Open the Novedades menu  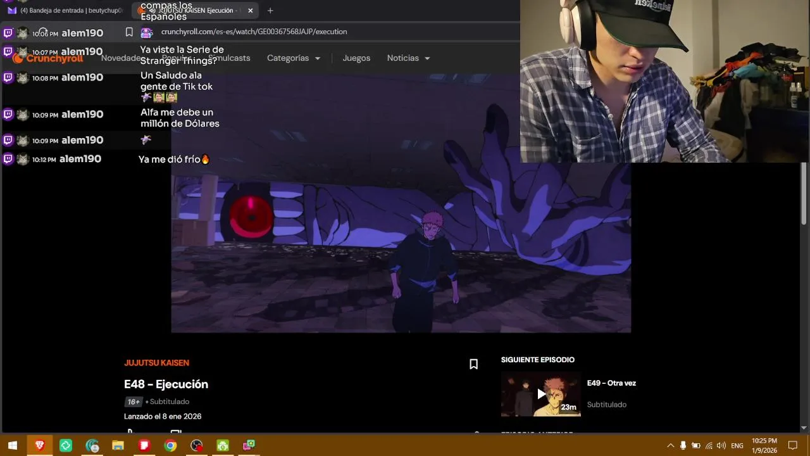point(121,58)
